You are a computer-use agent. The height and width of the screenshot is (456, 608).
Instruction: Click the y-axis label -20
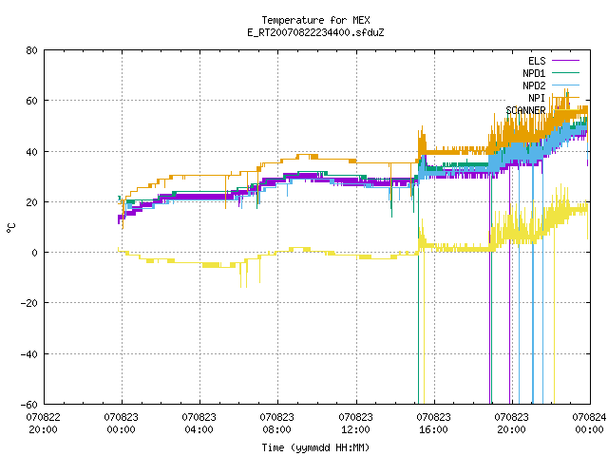[29, 303]
